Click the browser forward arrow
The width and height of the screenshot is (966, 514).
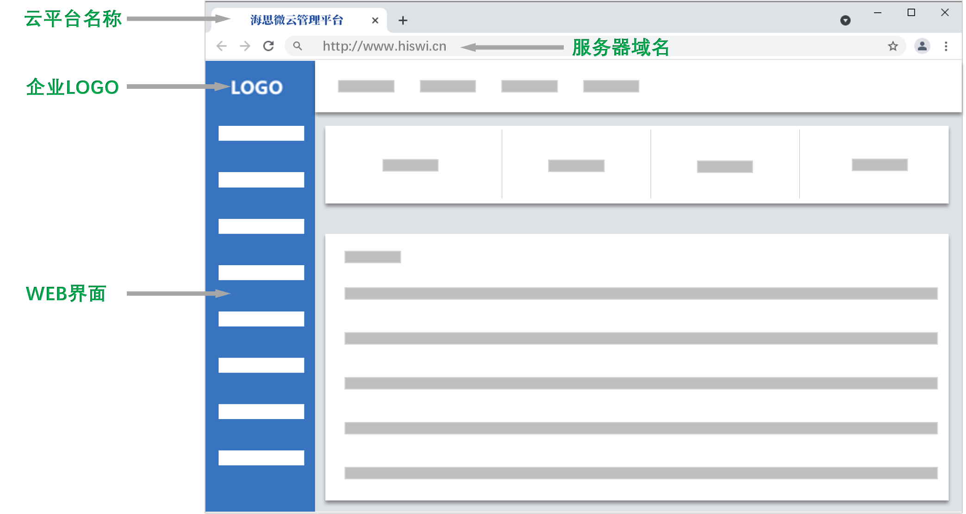[245, 46]
